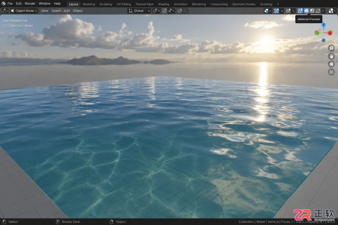Click the greyed proportional falloff icon
This screenshot has width=338, height=225.
(185, 11)
